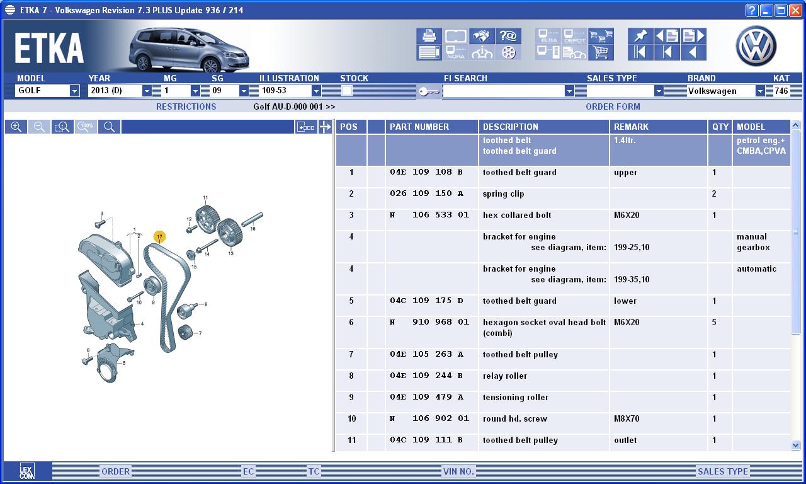Image resolution: width=806 pixels, height=484 pixels.
Task: Select the 'relay roller' row
Action: click(x=563, y=380)
